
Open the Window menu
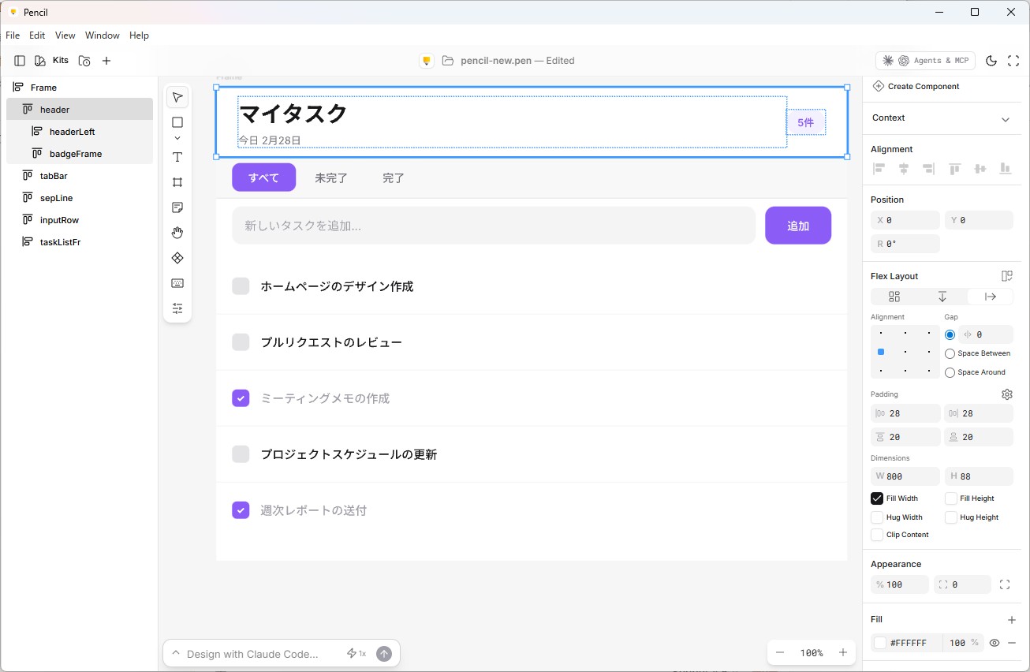click(103, 35)
